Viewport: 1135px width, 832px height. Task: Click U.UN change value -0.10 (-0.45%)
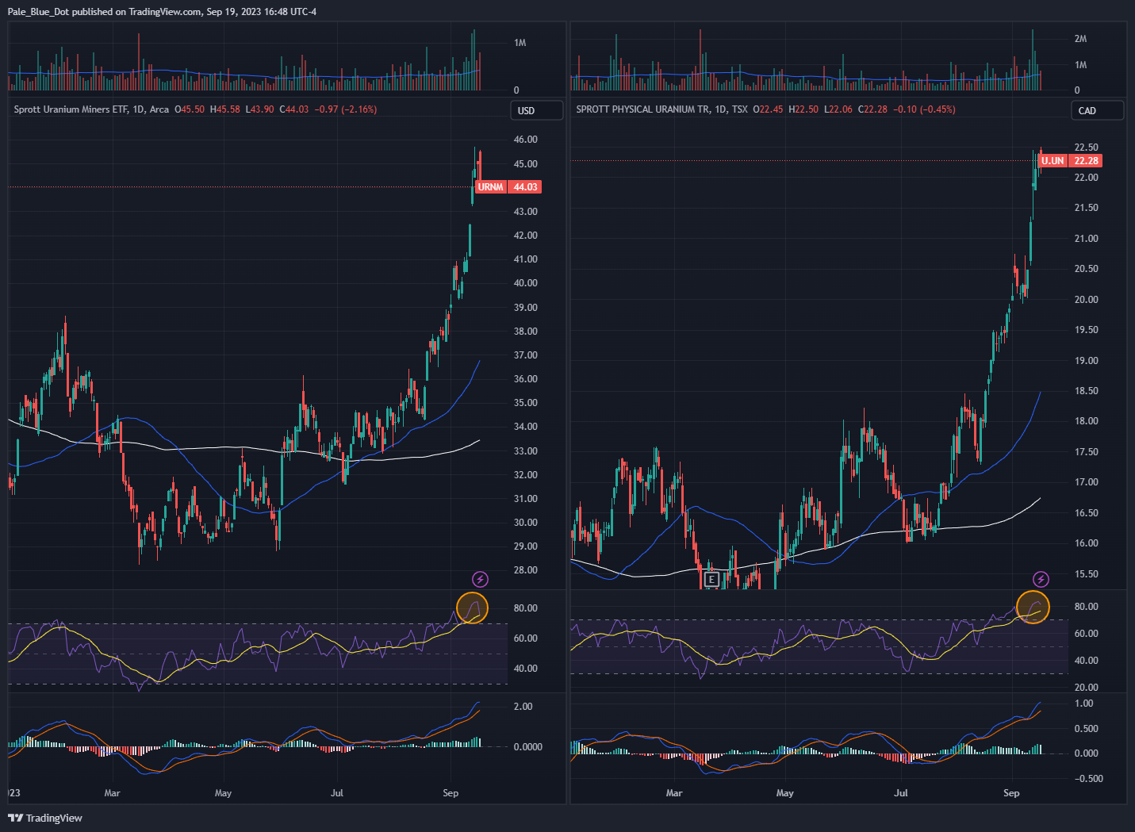tap(924, 109)
